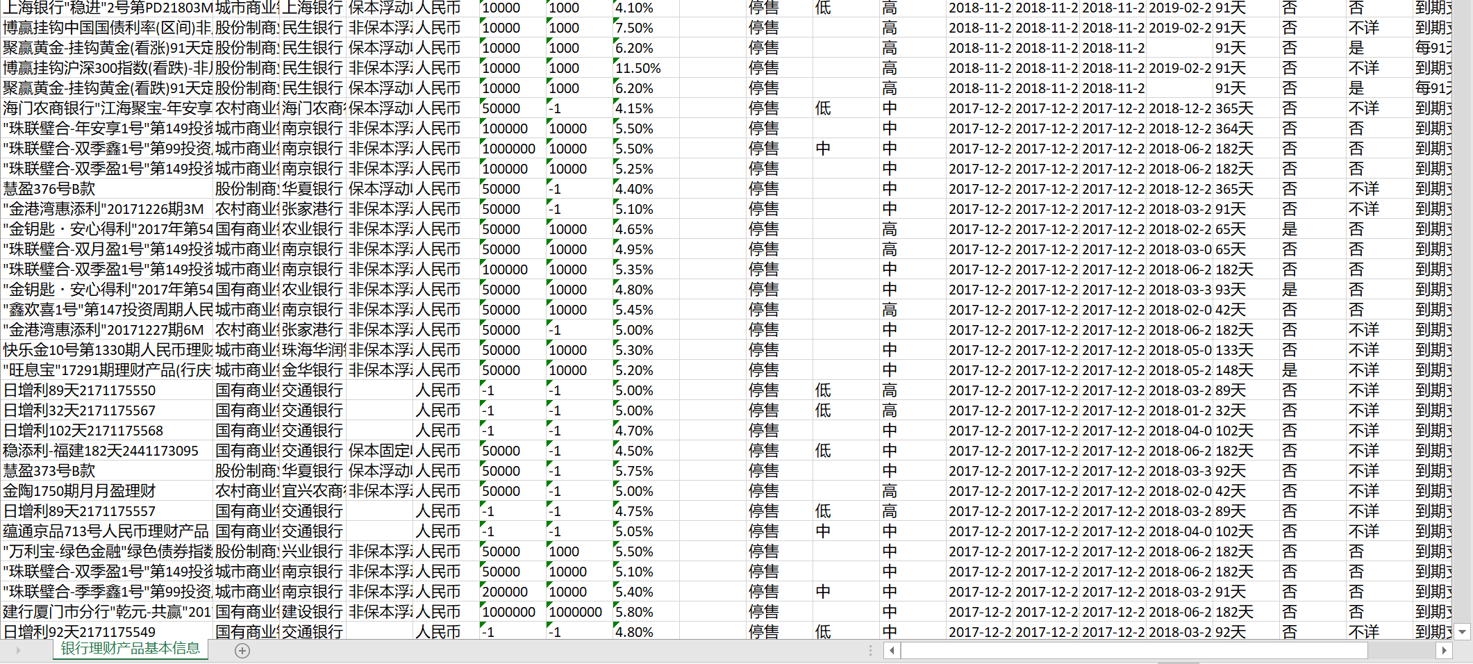Select the cell starting "珠联璧合-双季鑫1号"
The width and height of the screenshot is (1473, 664).
107,149
